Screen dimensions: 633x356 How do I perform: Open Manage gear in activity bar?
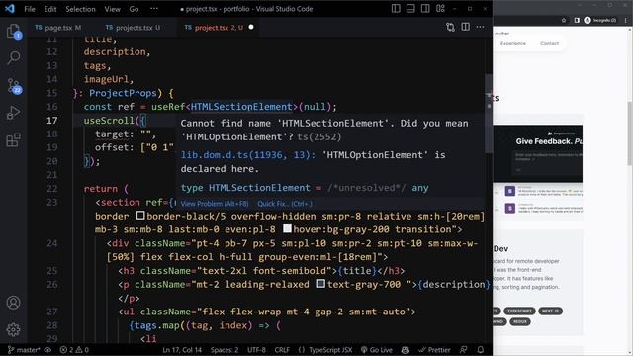[13, 329]
